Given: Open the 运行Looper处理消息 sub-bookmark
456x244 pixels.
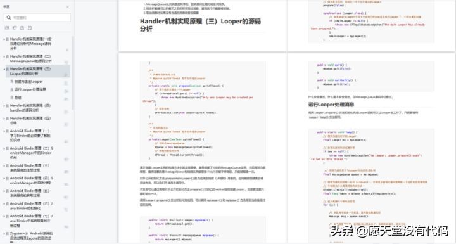Looking at the screenshot, I should [x=30, y=90].
